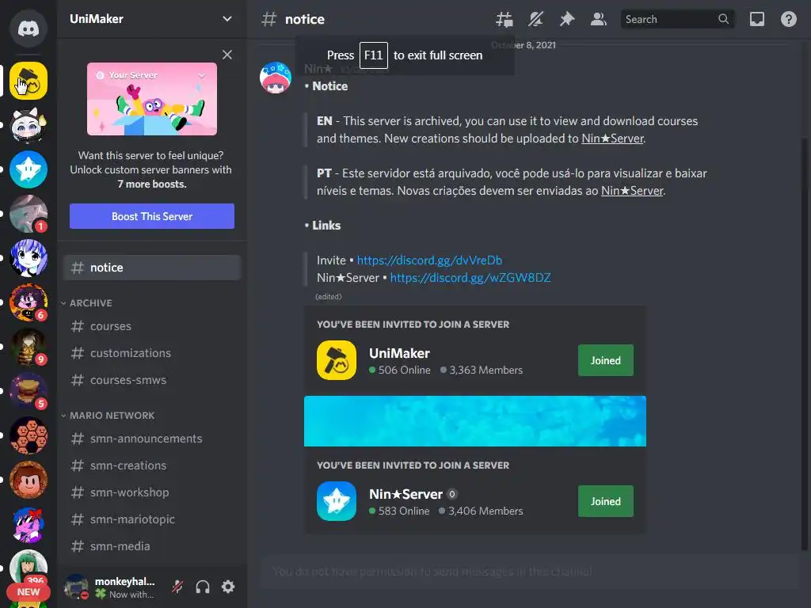Click the Your Server boost illustration
811x608 pixels.
(152, 99)
